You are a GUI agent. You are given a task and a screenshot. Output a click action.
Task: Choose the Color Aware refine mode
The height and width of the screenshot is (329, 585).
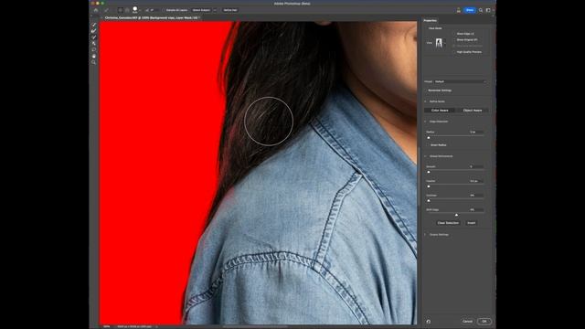pyautogui.click(x=440, y=111)
